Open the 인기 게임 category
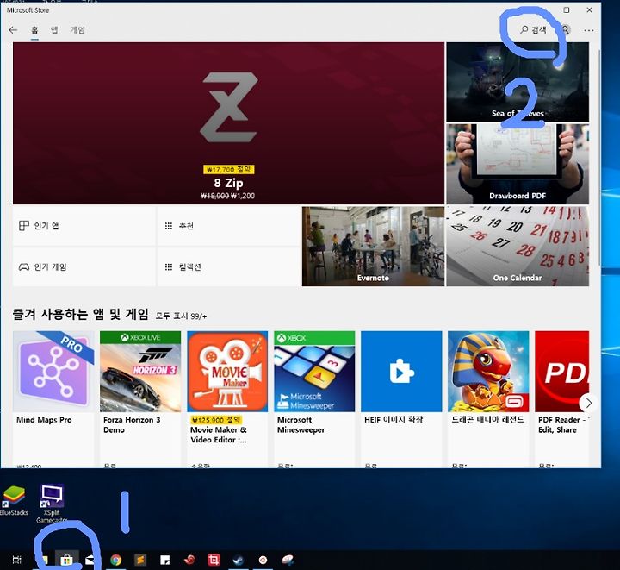The height and width of the screenshot is (570, 620). [84, 266]
